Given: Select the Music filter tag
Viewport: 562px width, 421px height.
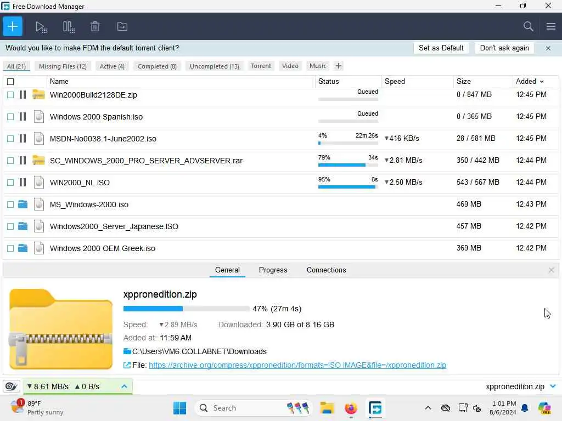Looking at the screenshot, I should click(318, 66).
